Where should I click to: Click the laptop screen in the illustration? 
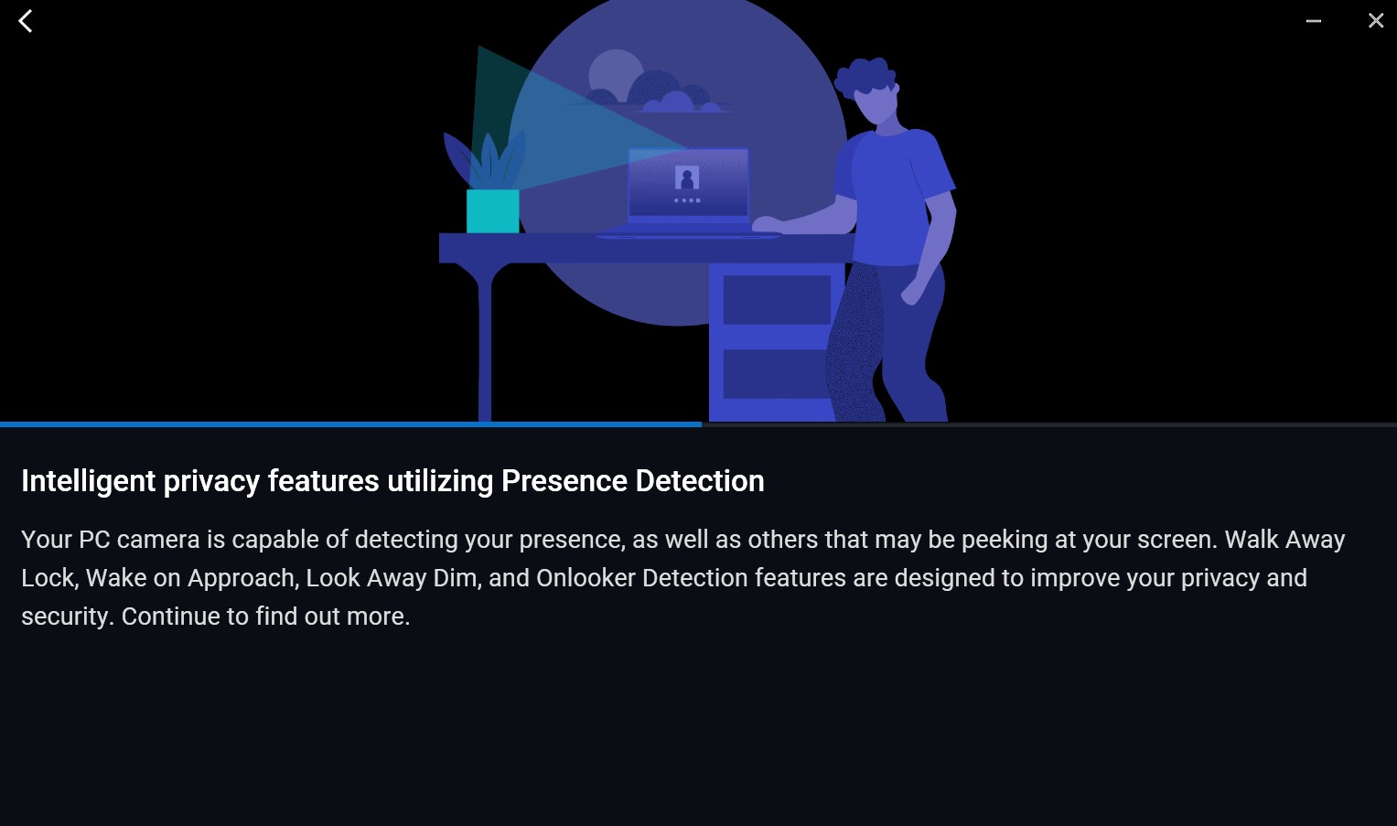(x=688, y=184)
